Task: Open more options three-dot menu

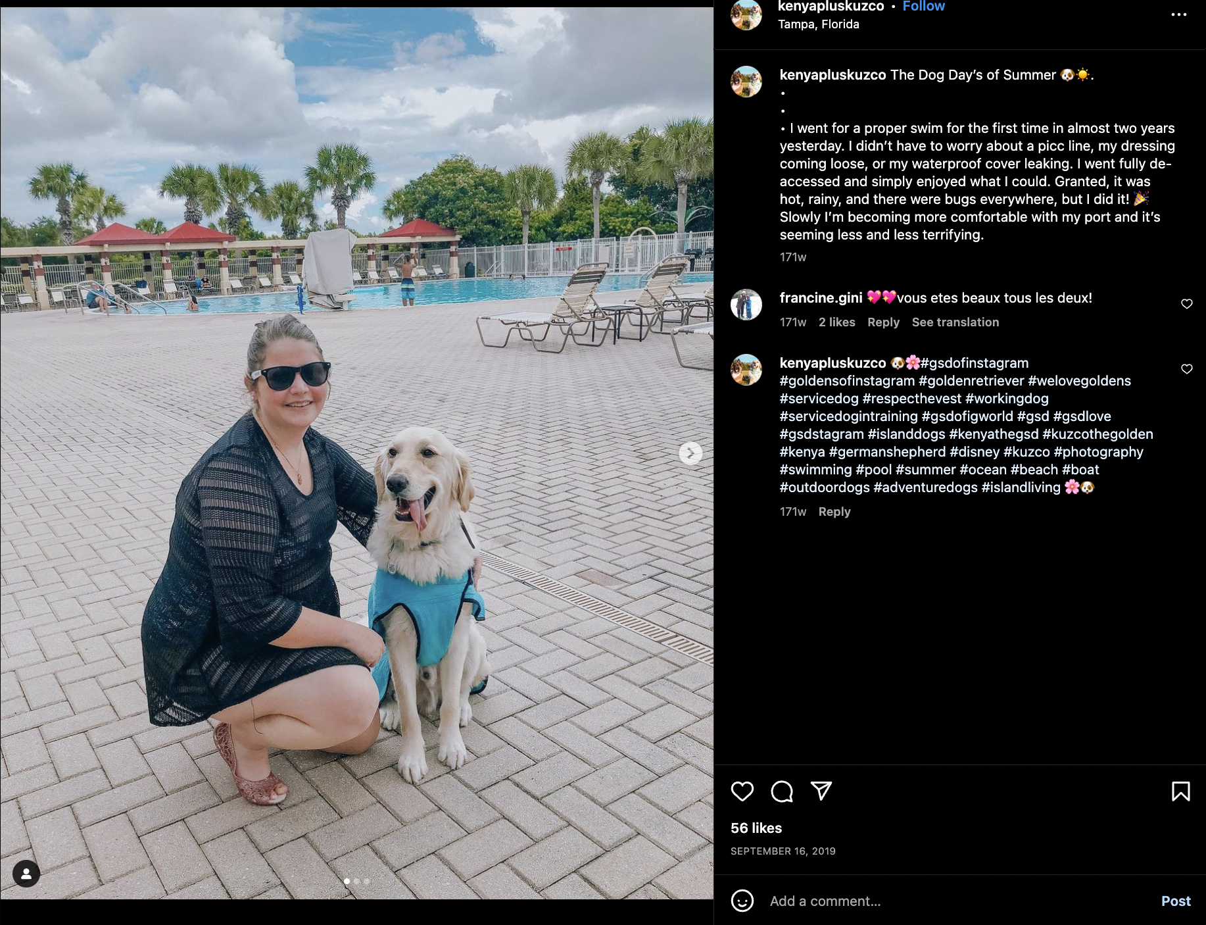Action: point(1179,14)
